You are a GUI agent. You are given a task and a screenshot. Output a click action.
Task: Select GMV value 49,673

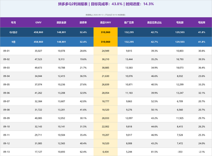38,68
